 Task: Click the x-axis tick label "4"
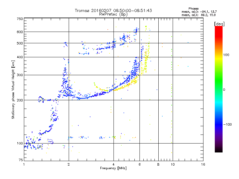(114, 164)
